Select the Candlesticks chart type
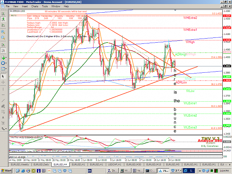Viewport: 232px width, 174px height. click(x=3, y=19)
